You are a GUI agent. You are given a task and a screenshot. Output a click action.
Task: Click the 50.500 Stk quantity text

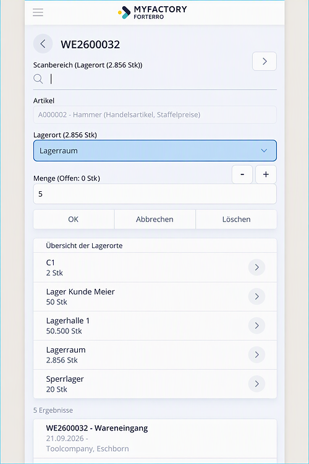click(64, 331)
